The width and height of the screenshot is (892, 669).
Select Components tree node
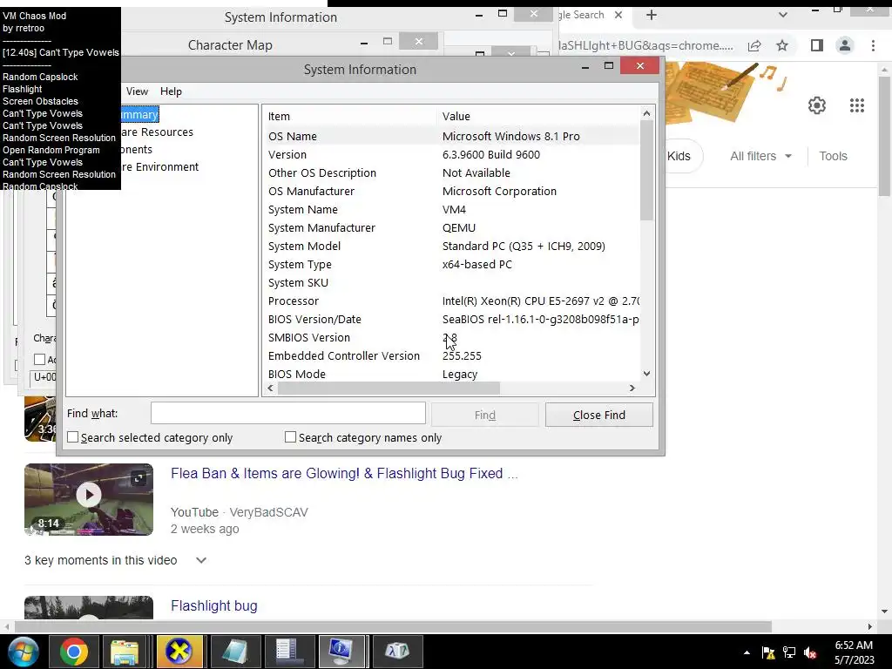[137, 150]
